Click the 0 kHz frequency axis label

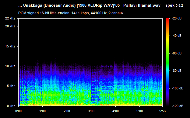[x=11, y=106]
